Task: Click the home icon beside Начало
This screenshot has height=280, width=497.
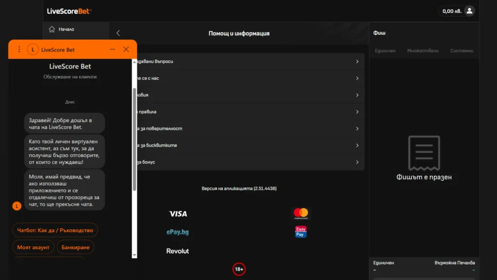Action: click(51, 29)
